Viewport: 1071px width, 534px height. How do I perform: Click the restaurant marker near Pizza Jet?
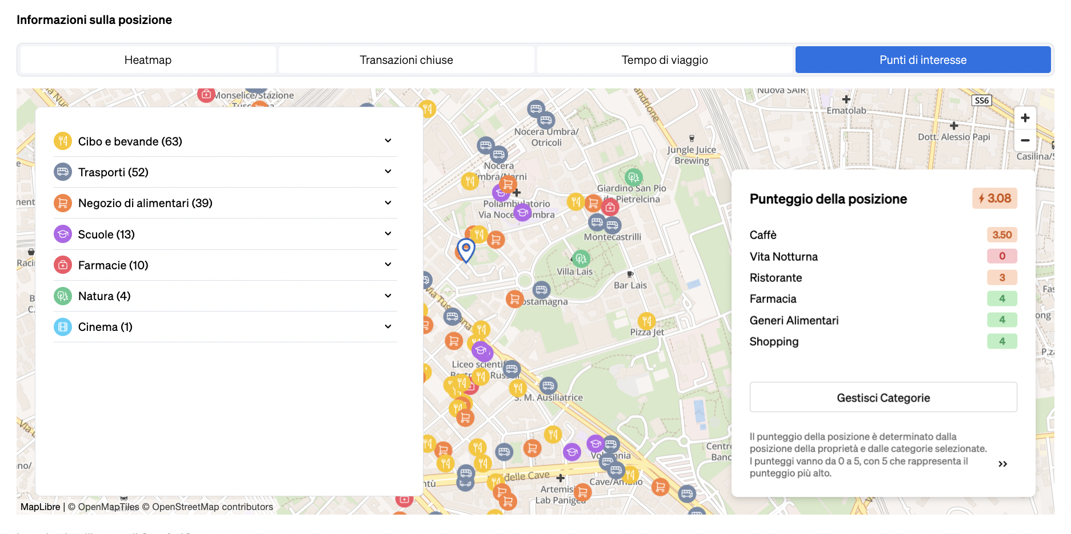coord(646,321)
